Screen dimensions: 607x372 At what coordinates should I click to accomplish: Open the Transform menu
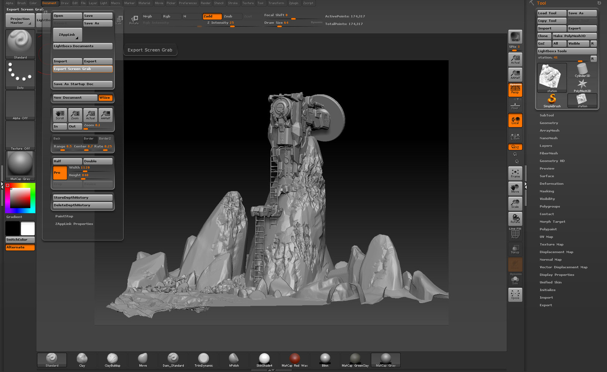click(x=276, y=3)
